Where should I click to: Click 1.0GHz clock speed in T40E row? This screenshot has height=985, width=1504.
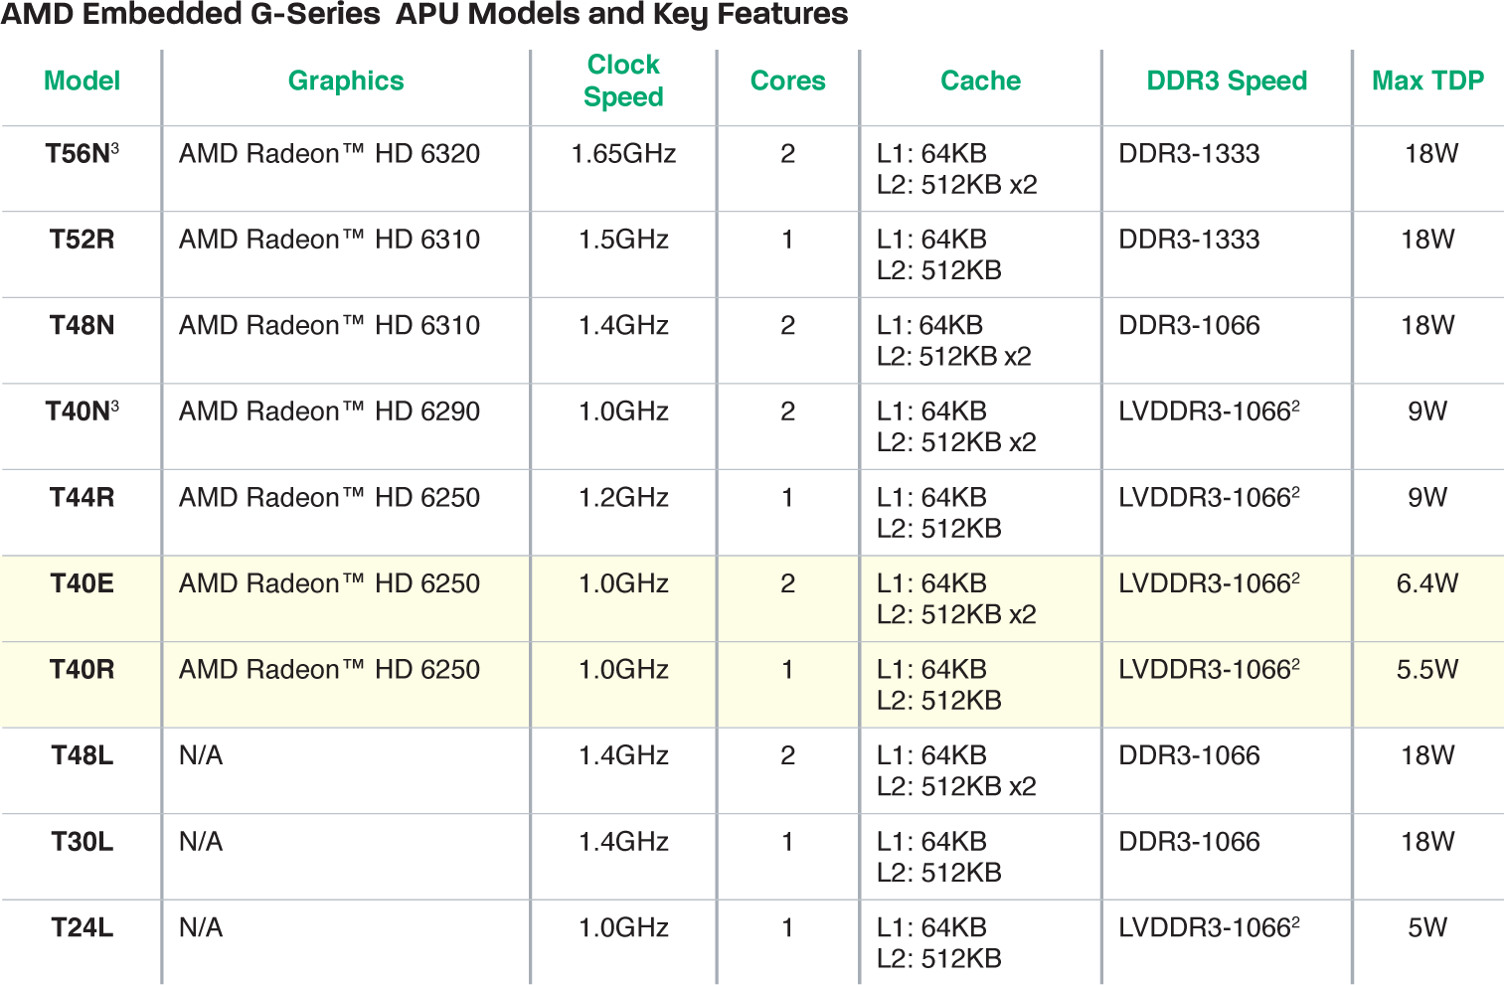[623, 583]
